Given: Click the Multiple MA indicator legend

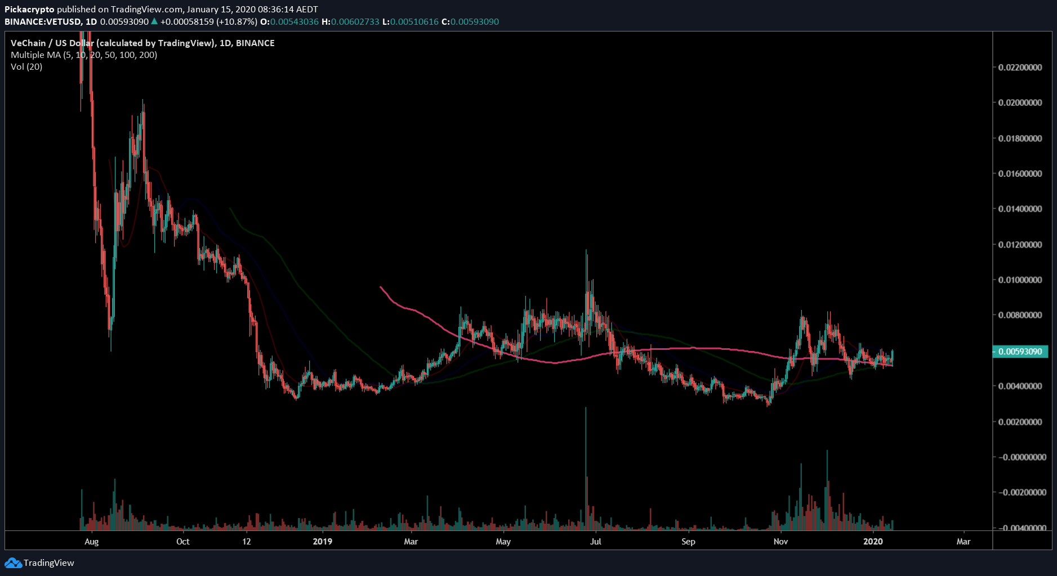Looking at the screenshot, I should pyautogui.click(x=84, y=55).
